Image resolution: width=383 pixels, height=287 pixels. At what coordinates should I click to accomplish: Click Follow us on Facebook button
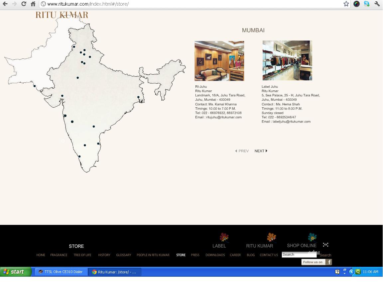point(317,262)
